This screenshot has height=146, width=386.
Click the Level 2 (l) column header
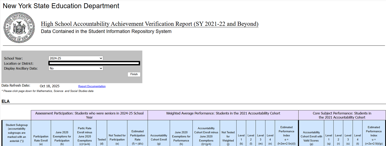251,133
